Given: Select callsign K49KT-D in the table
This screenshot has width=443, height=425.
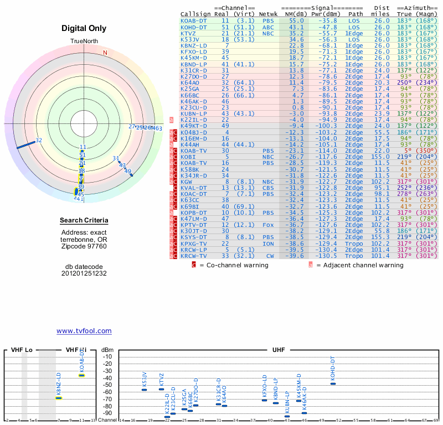Looking at the screenshot, I should click(194, 126).
